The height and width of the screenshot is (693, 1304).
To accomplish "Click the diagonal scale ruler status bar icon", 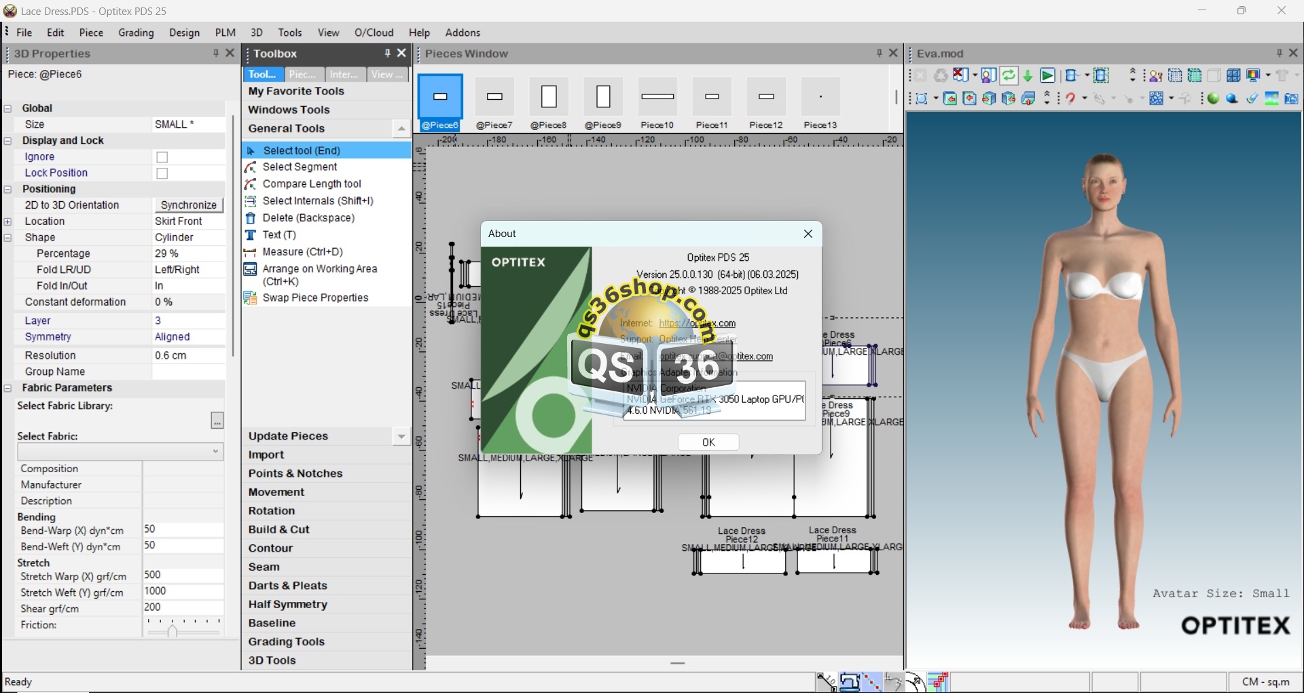I will click(x=827, y=681).
